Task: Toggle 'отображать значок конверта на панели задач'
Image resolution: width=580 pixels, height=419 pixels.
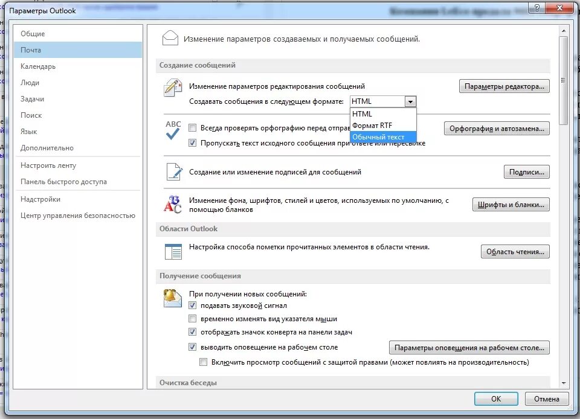Action: 192,332
